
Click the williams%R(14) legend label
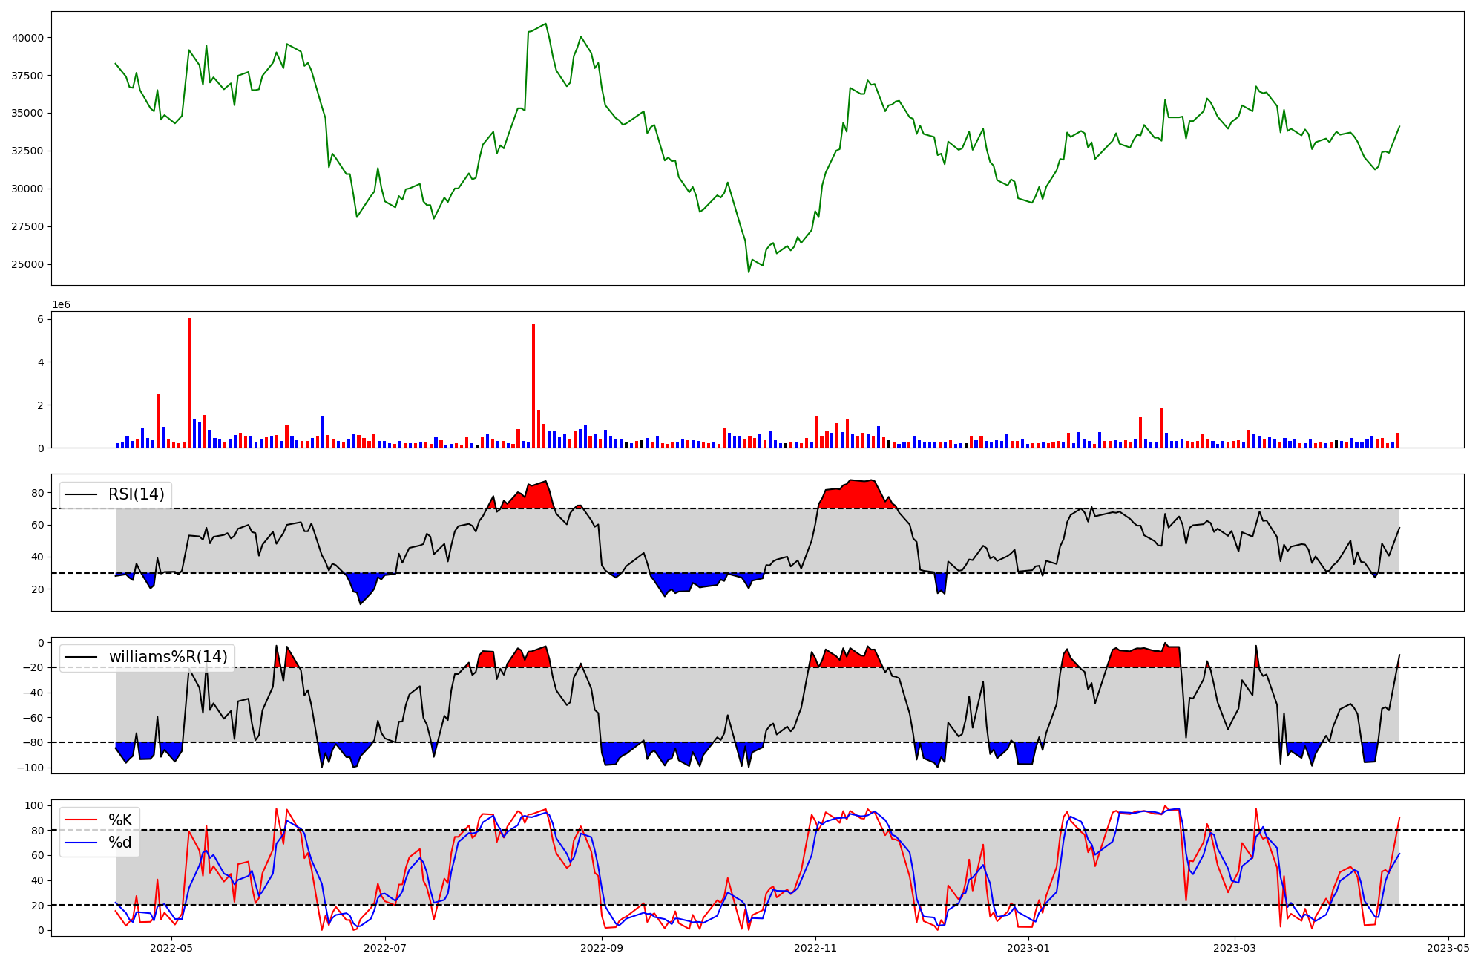[x=168, y=657]
